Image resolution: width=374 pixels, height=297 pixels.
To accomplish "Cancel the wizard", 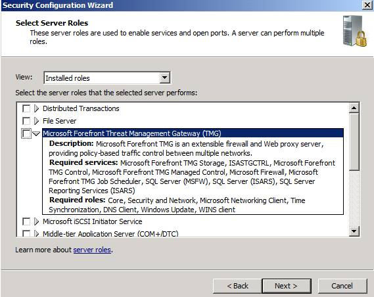I will pyautogui.click(x=342, y=286).
